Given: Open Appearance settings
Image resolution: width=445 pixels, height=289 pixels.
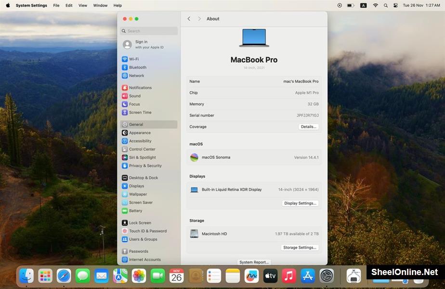Looking at the screenshot, I should (x=149, y=132).
